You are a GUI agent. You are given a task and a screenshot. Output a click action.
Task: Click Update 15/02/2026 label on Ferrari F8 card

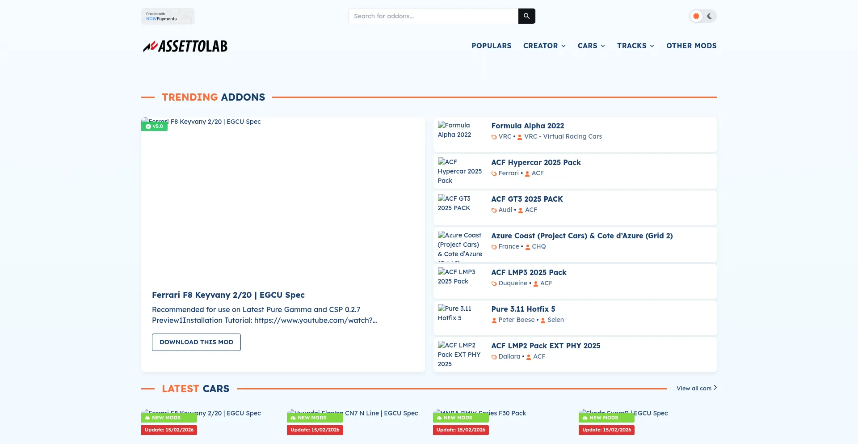169,430
